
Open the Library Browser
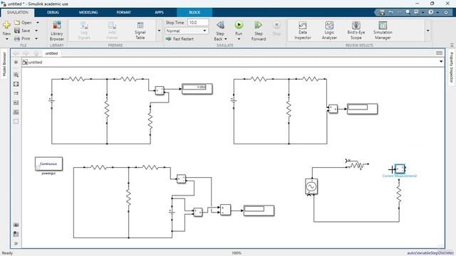[x=57, y=31]
